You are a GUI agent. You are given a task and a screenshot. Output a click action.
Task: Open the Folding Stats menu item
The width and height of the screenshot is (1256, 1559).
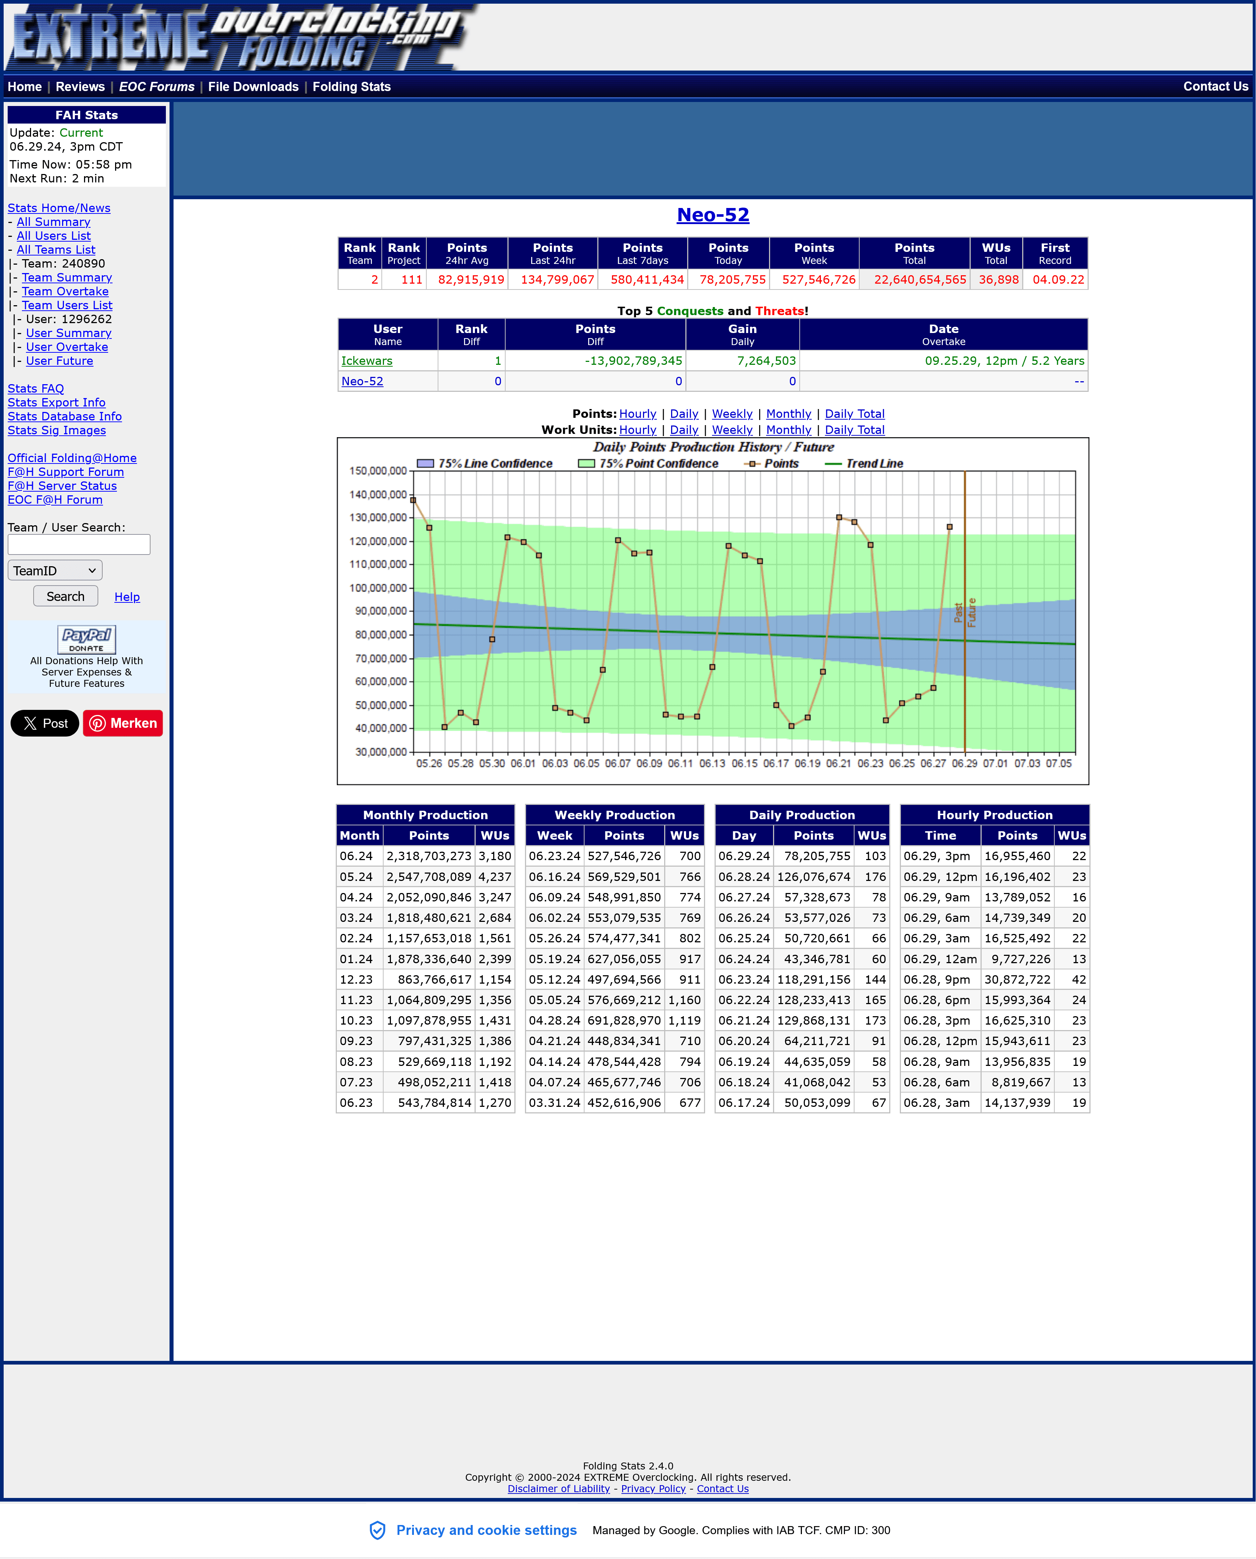[351, 87]
